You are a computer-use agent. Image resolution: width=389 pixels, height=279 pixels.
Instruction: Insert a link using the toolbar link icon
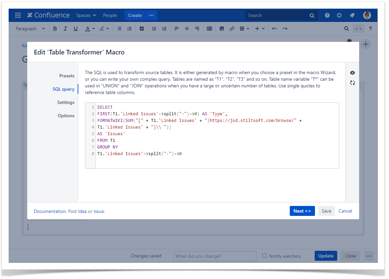coord(232,29)
